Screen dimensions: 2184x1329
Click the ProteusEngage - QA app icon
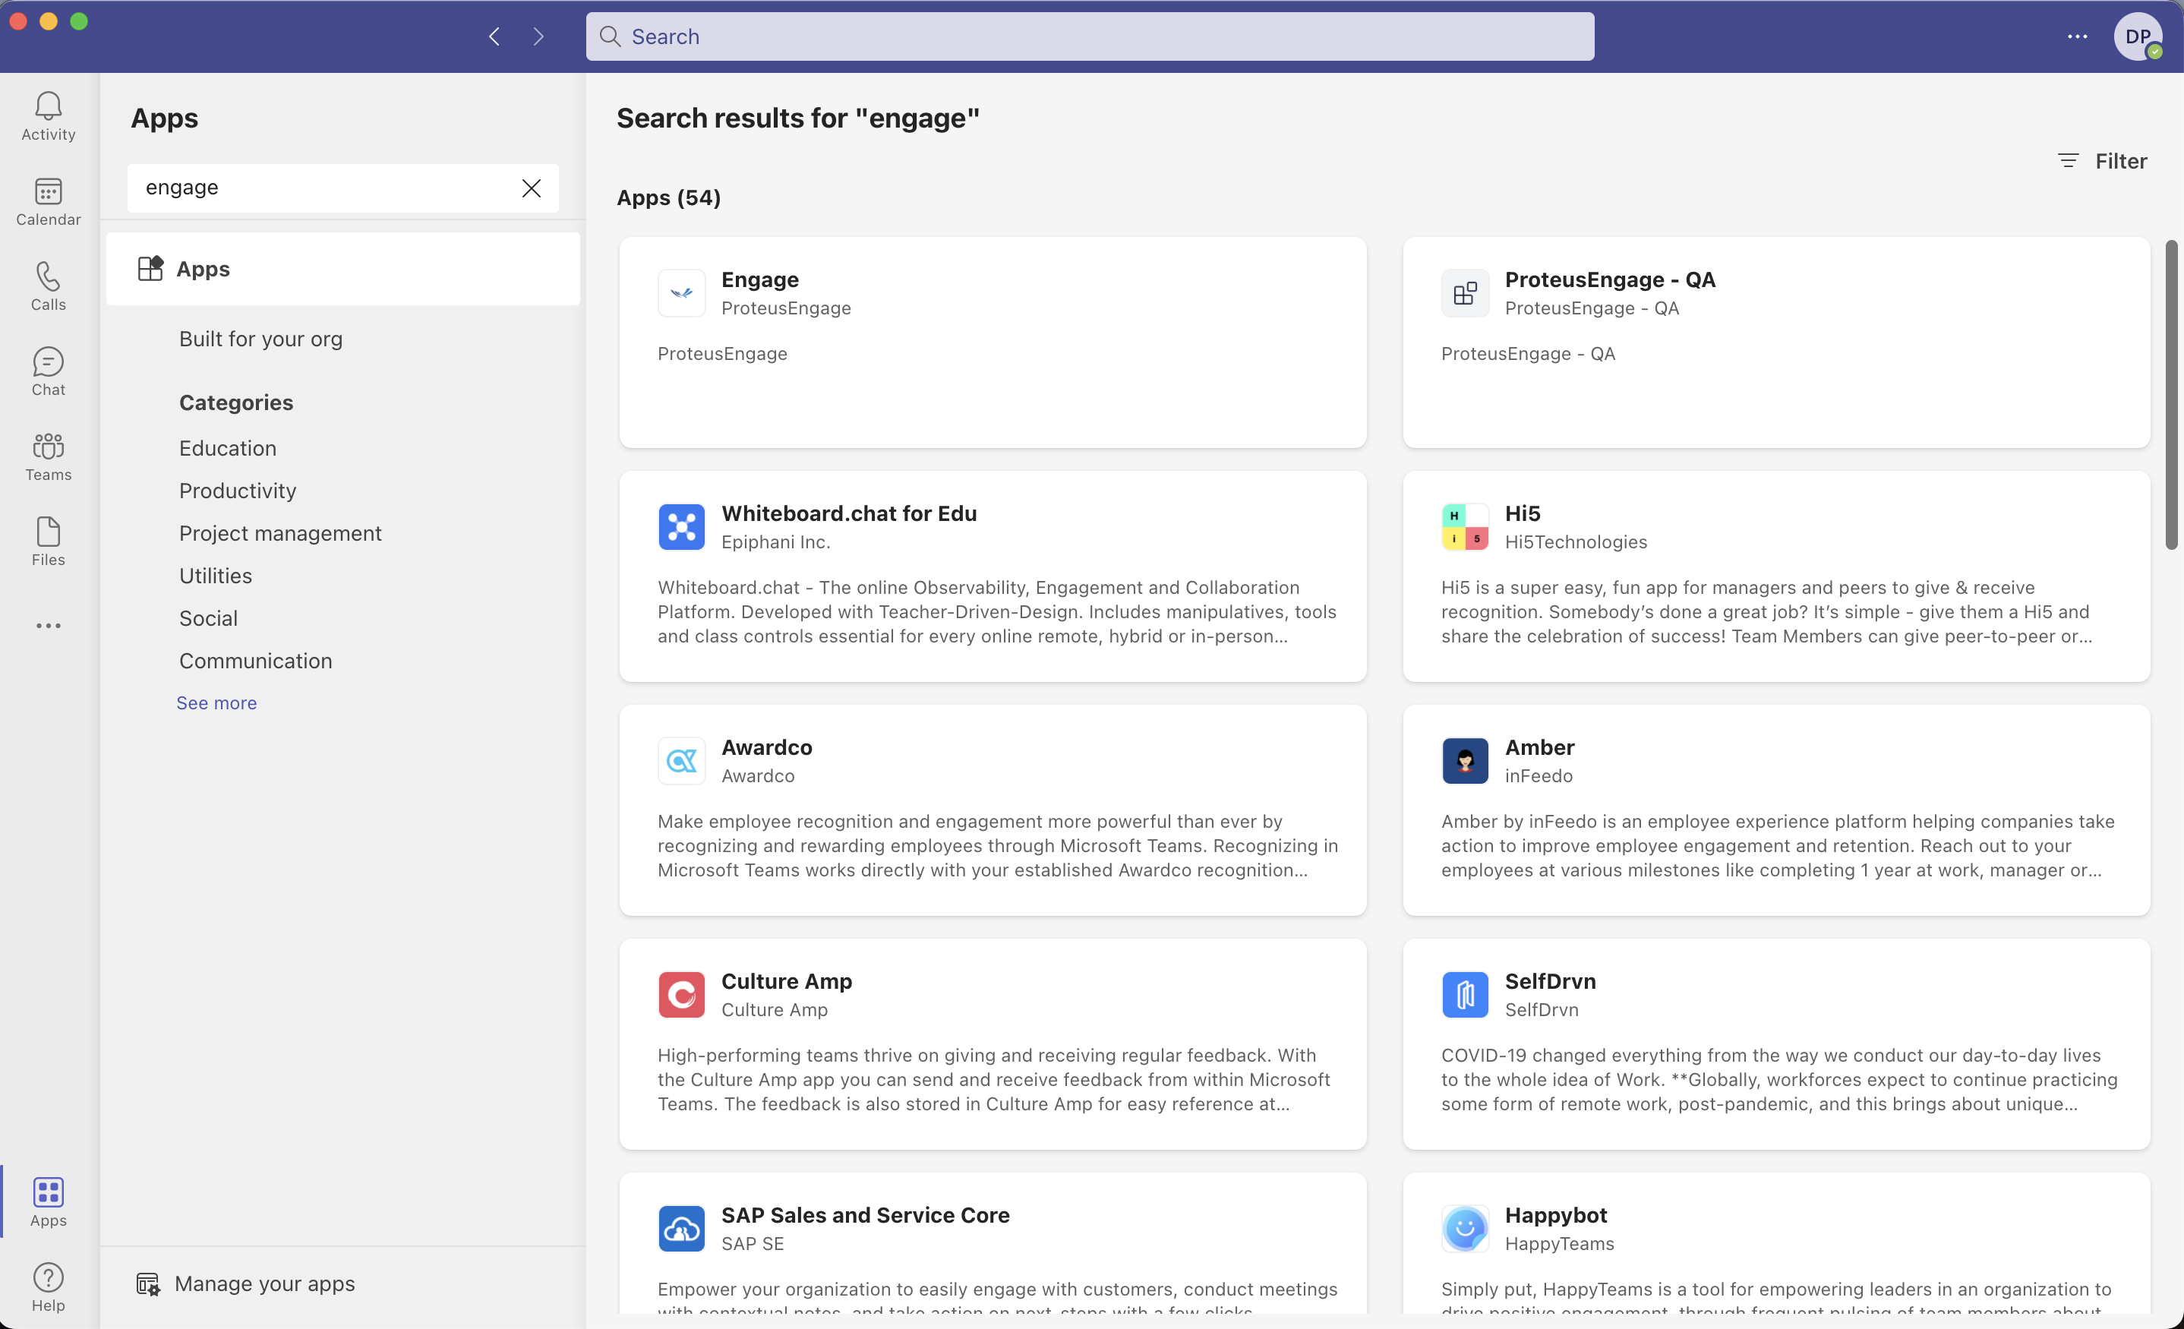(x=1465, y=292)
